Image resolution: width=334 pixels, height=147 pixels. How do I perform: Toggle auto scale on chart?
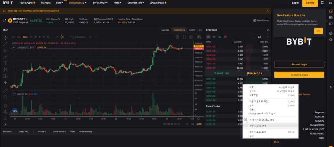(x=199, y=124)
